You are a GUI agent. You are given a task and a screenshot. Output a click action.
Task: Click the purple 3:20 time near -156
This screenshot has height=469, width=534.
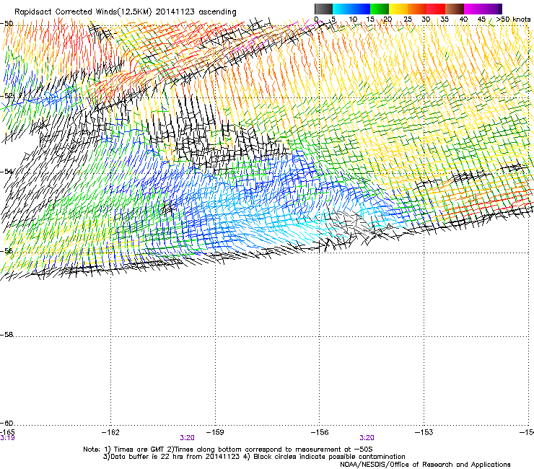click(367, 438)
